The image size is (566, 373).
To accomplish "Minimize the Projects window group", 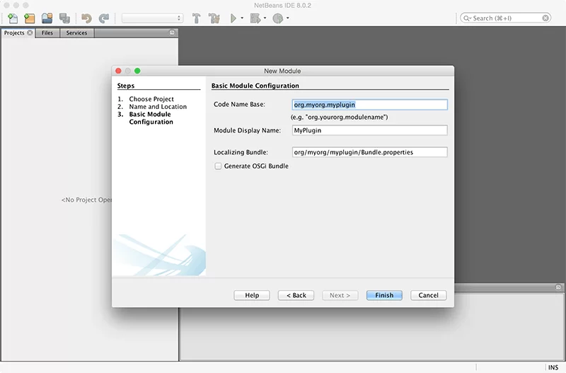I will click(172, 33).
